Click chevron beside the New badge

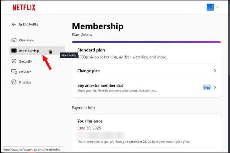click(x=215, y=87)
